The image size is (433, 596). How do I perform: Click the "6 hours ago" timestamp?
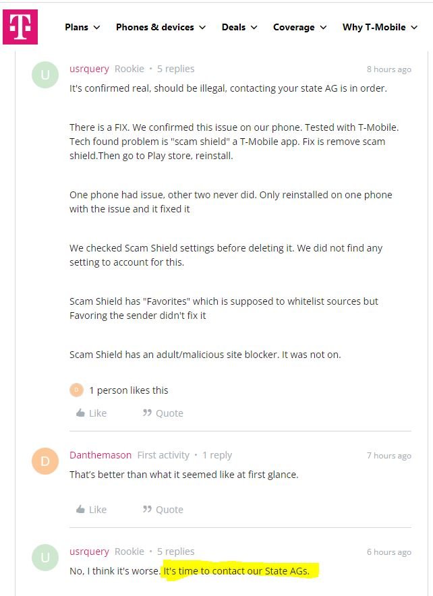coord(388,552)
